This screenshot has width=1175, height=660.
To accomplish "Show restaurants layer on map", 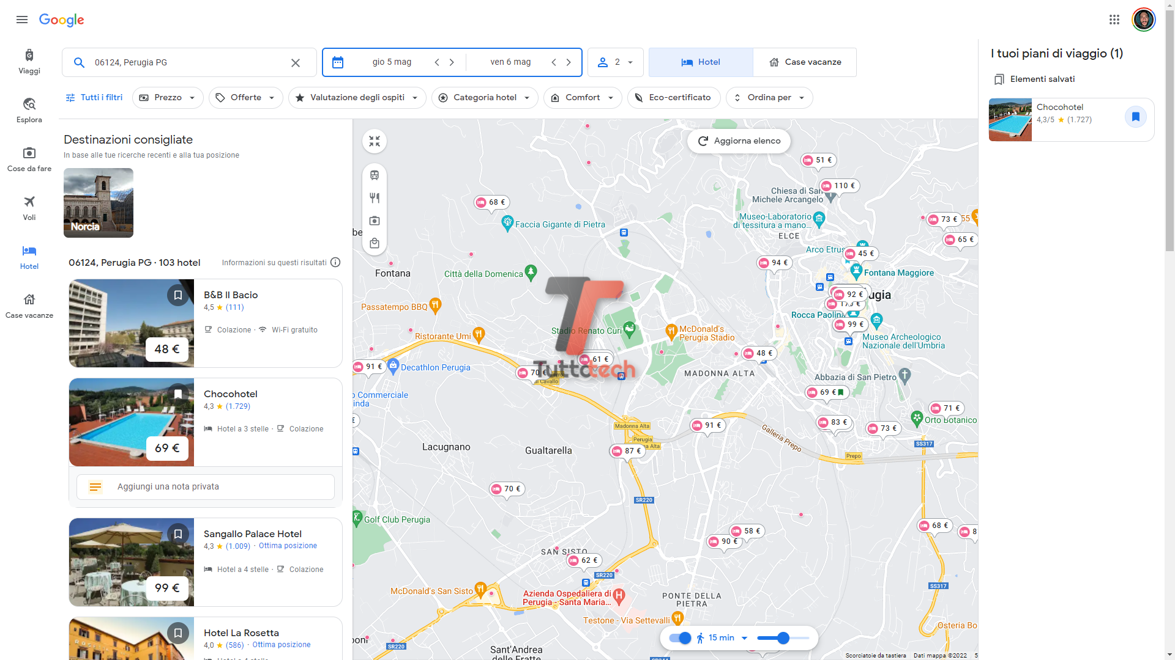I will coord(375,198).
